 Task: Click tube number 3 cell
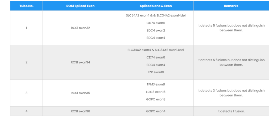[26, 93]
